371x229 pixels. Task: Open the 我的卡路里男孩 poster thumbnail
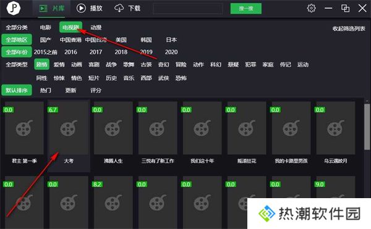coord(291,128)
